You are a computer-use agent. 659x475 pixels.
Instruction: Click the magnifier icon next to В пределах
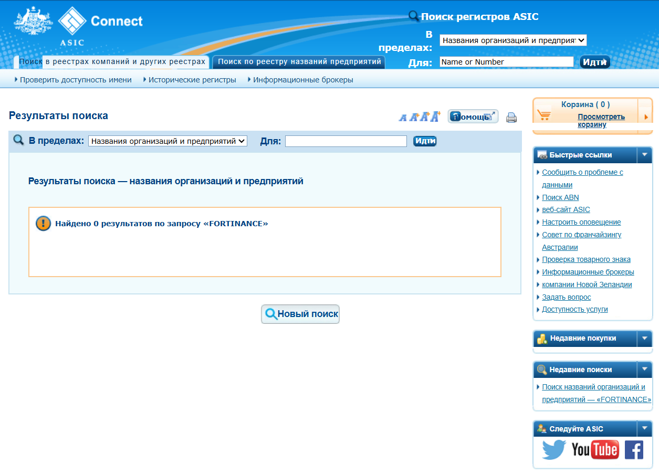[18, 140]
